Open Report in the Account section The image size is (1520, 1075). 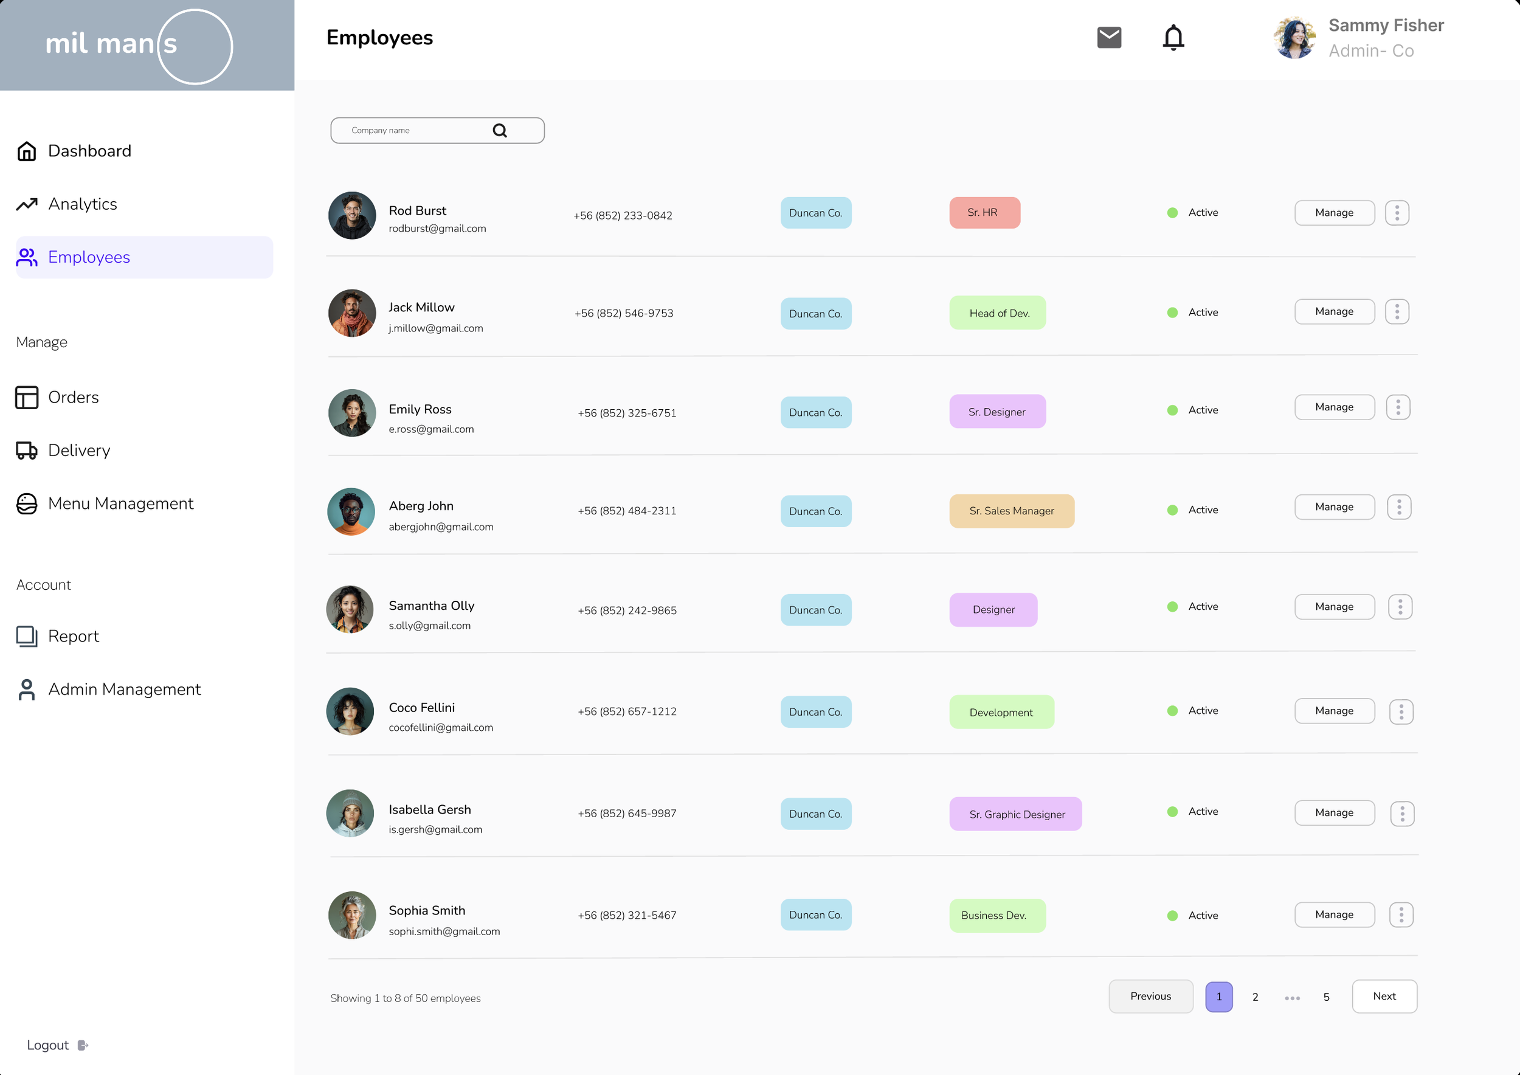(x=73, y=636)
